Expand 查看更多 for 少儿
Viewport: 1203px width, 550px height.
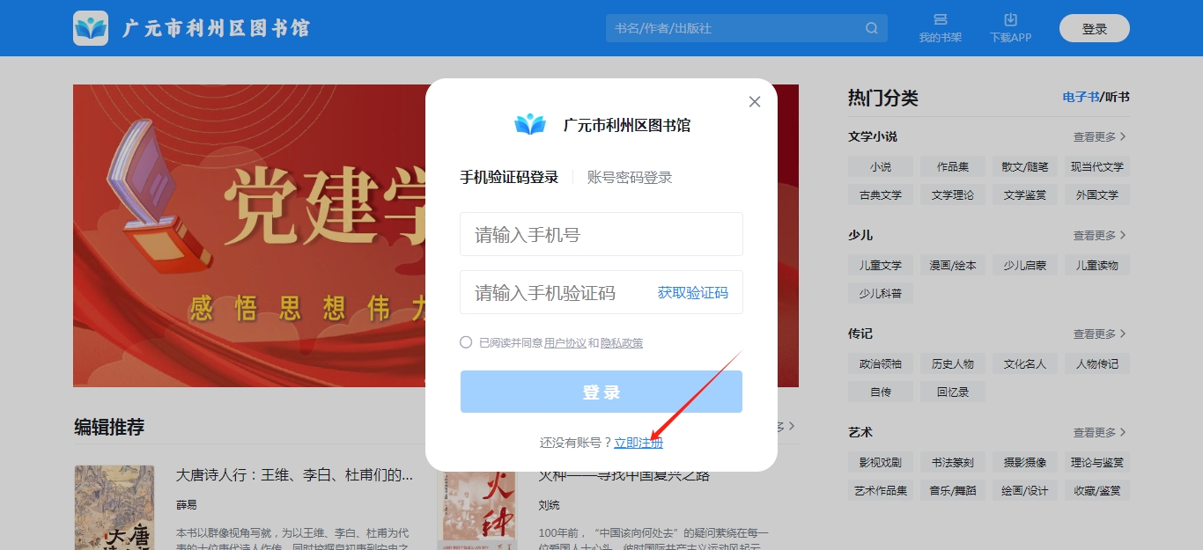pos(1094,235)
